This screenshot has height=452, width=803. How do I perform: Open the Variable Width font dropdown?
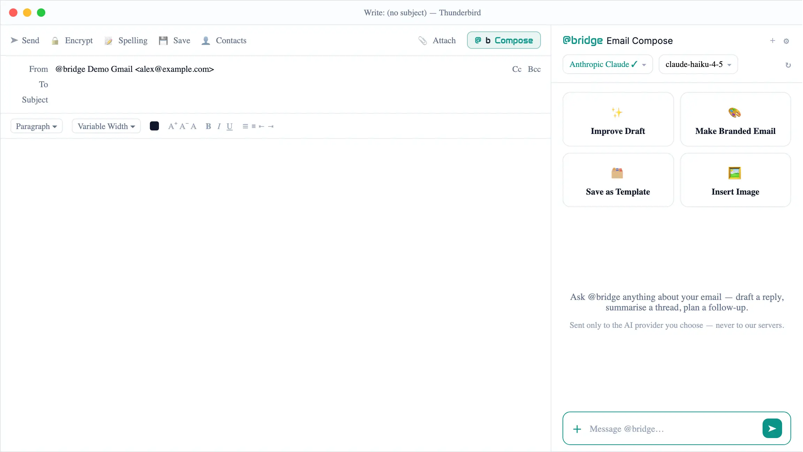tap(106, 126)
